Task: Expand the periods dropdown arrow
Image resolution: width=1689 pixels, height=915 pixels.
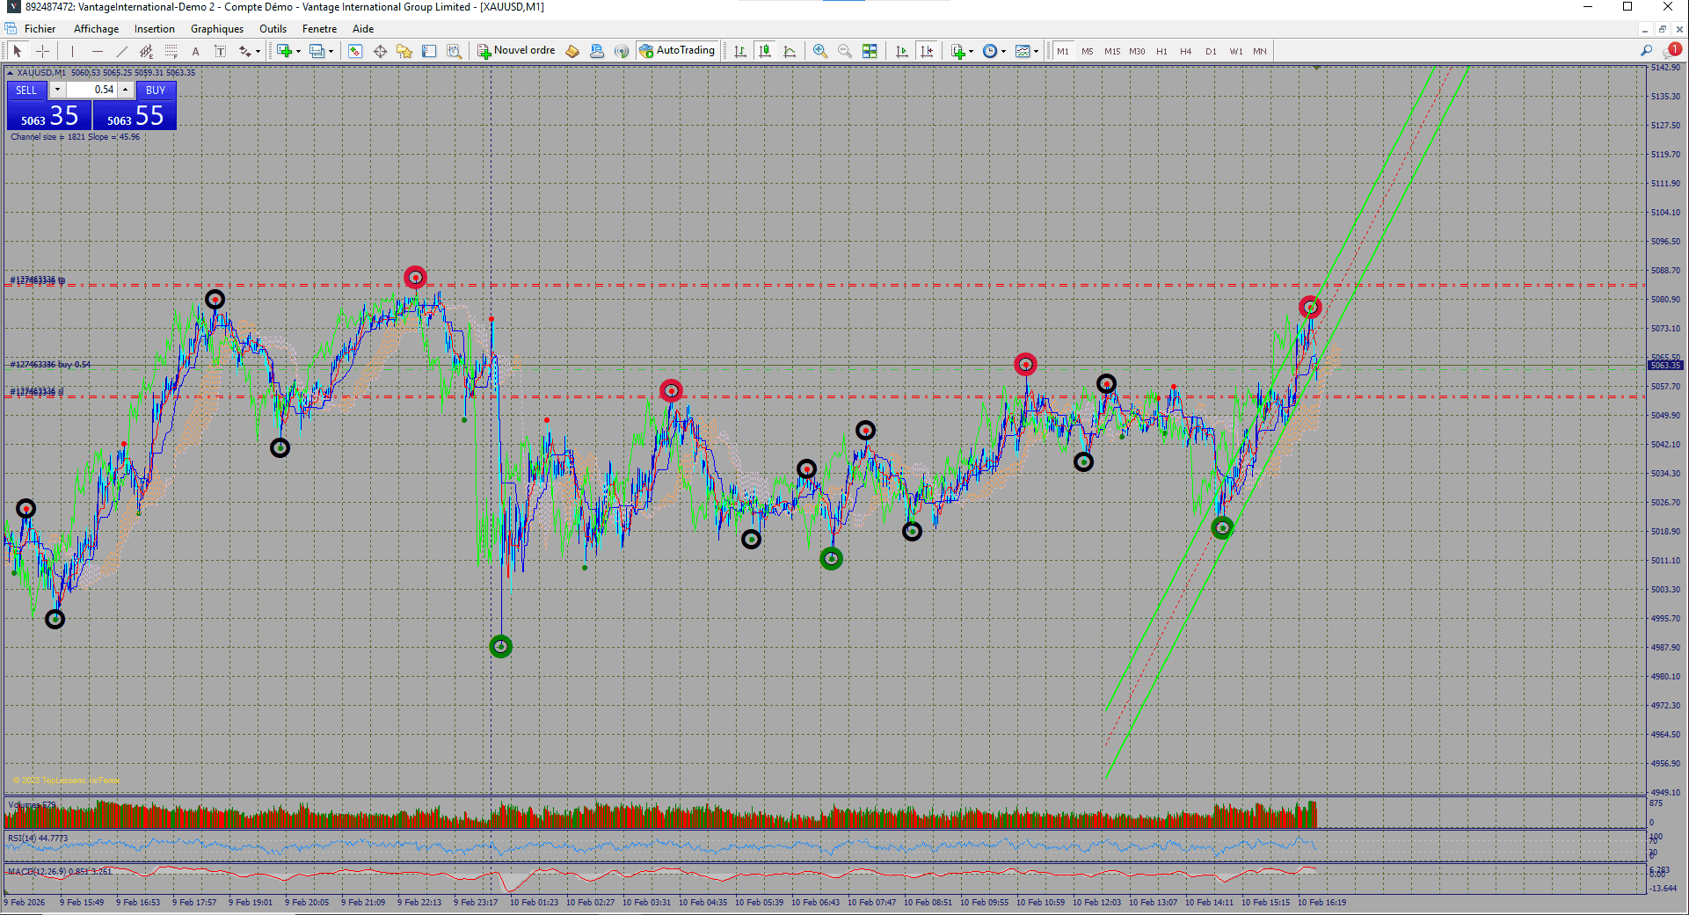Action: (1003, 51)
